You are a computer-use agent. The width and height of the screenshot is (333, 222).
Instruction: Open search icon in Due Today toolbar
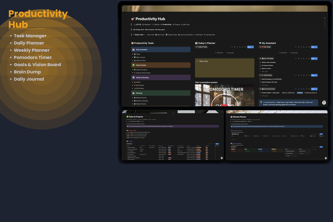point(304,47)
